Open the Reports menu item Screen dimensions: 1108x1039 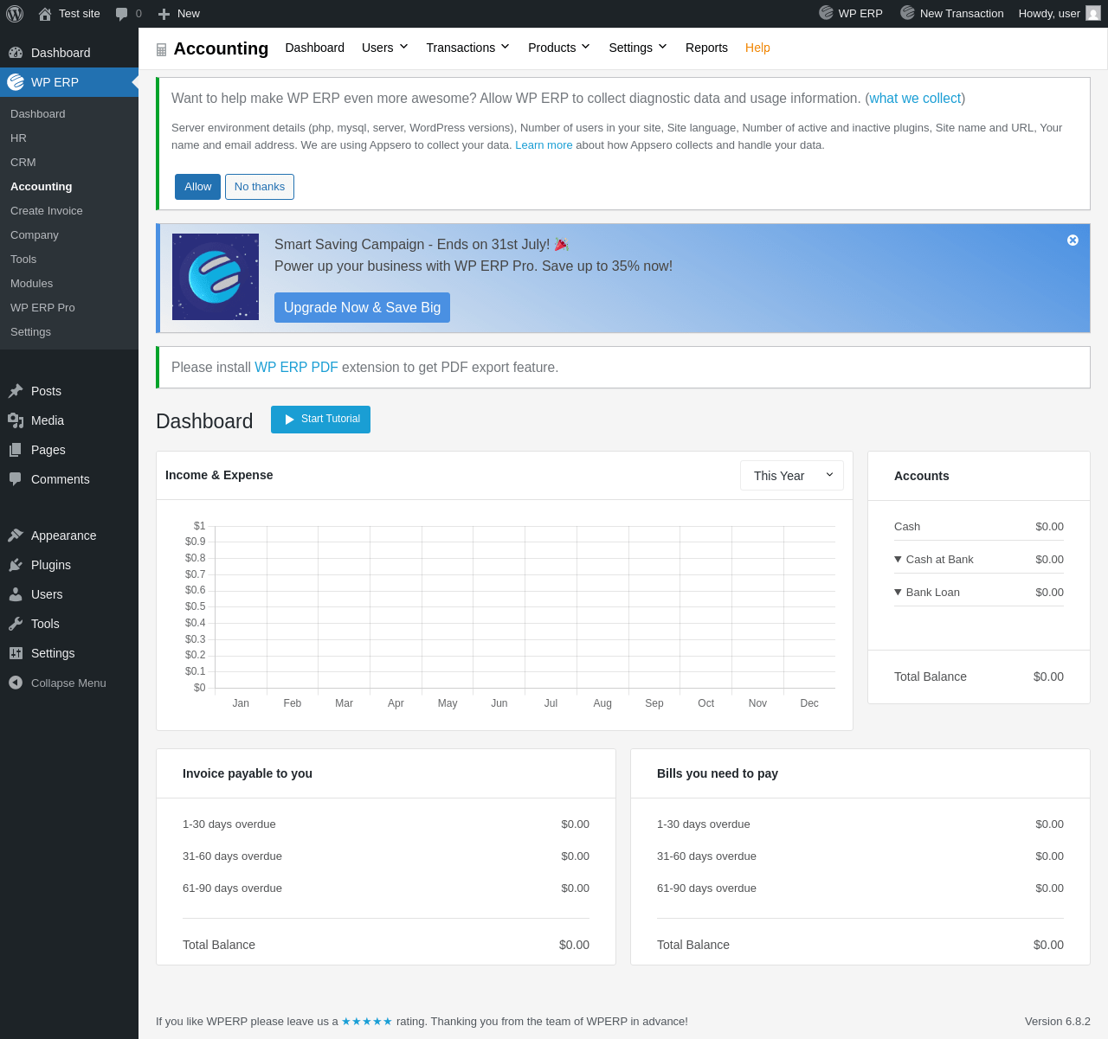(706, 48)
